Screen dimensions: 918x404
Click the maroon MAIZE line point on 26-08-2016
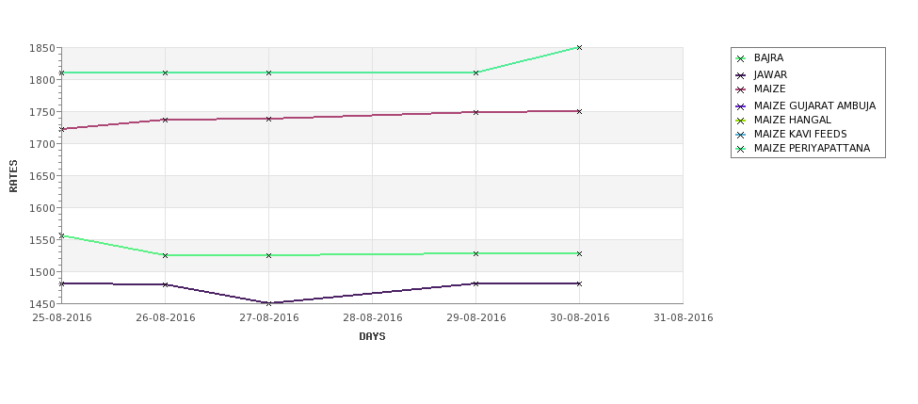(165, 120)
